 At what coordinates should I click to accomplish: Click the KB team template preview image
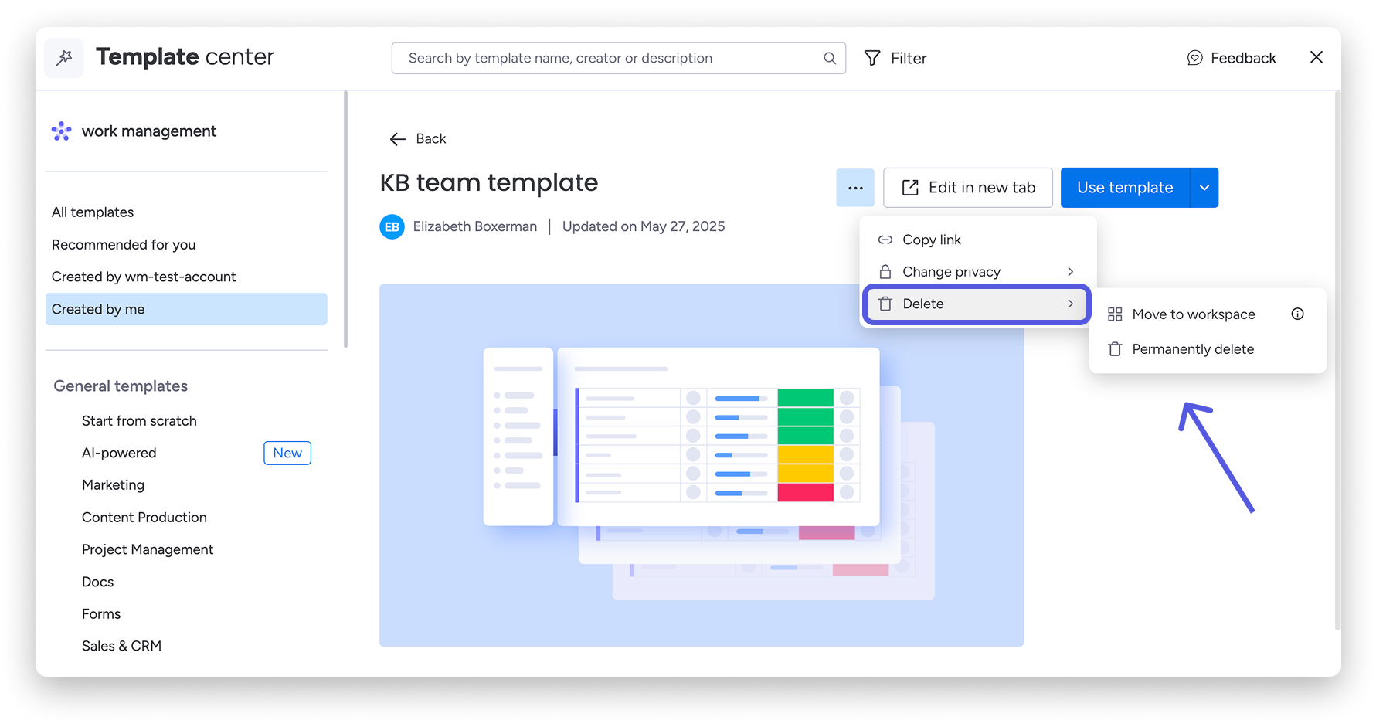702,465
